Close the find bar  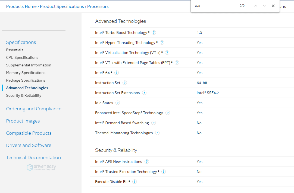point(273,6)
